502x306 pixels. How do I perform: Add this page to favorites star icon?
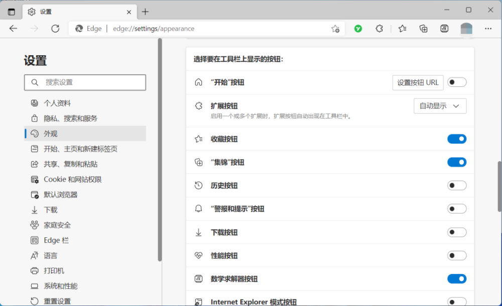[x=335, y=29]
